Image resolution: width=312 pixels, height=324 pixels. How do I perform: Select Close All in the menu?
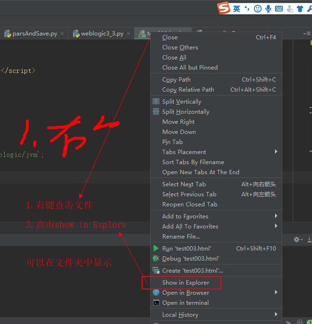(216, 58)
